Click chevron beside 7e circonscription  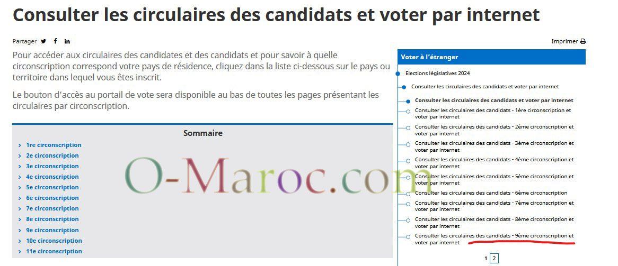[20, 209]
